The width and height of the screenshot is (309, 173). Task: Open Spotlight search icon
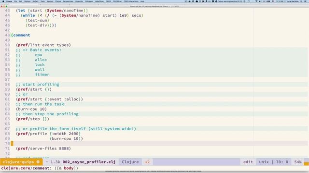point(301,1)
